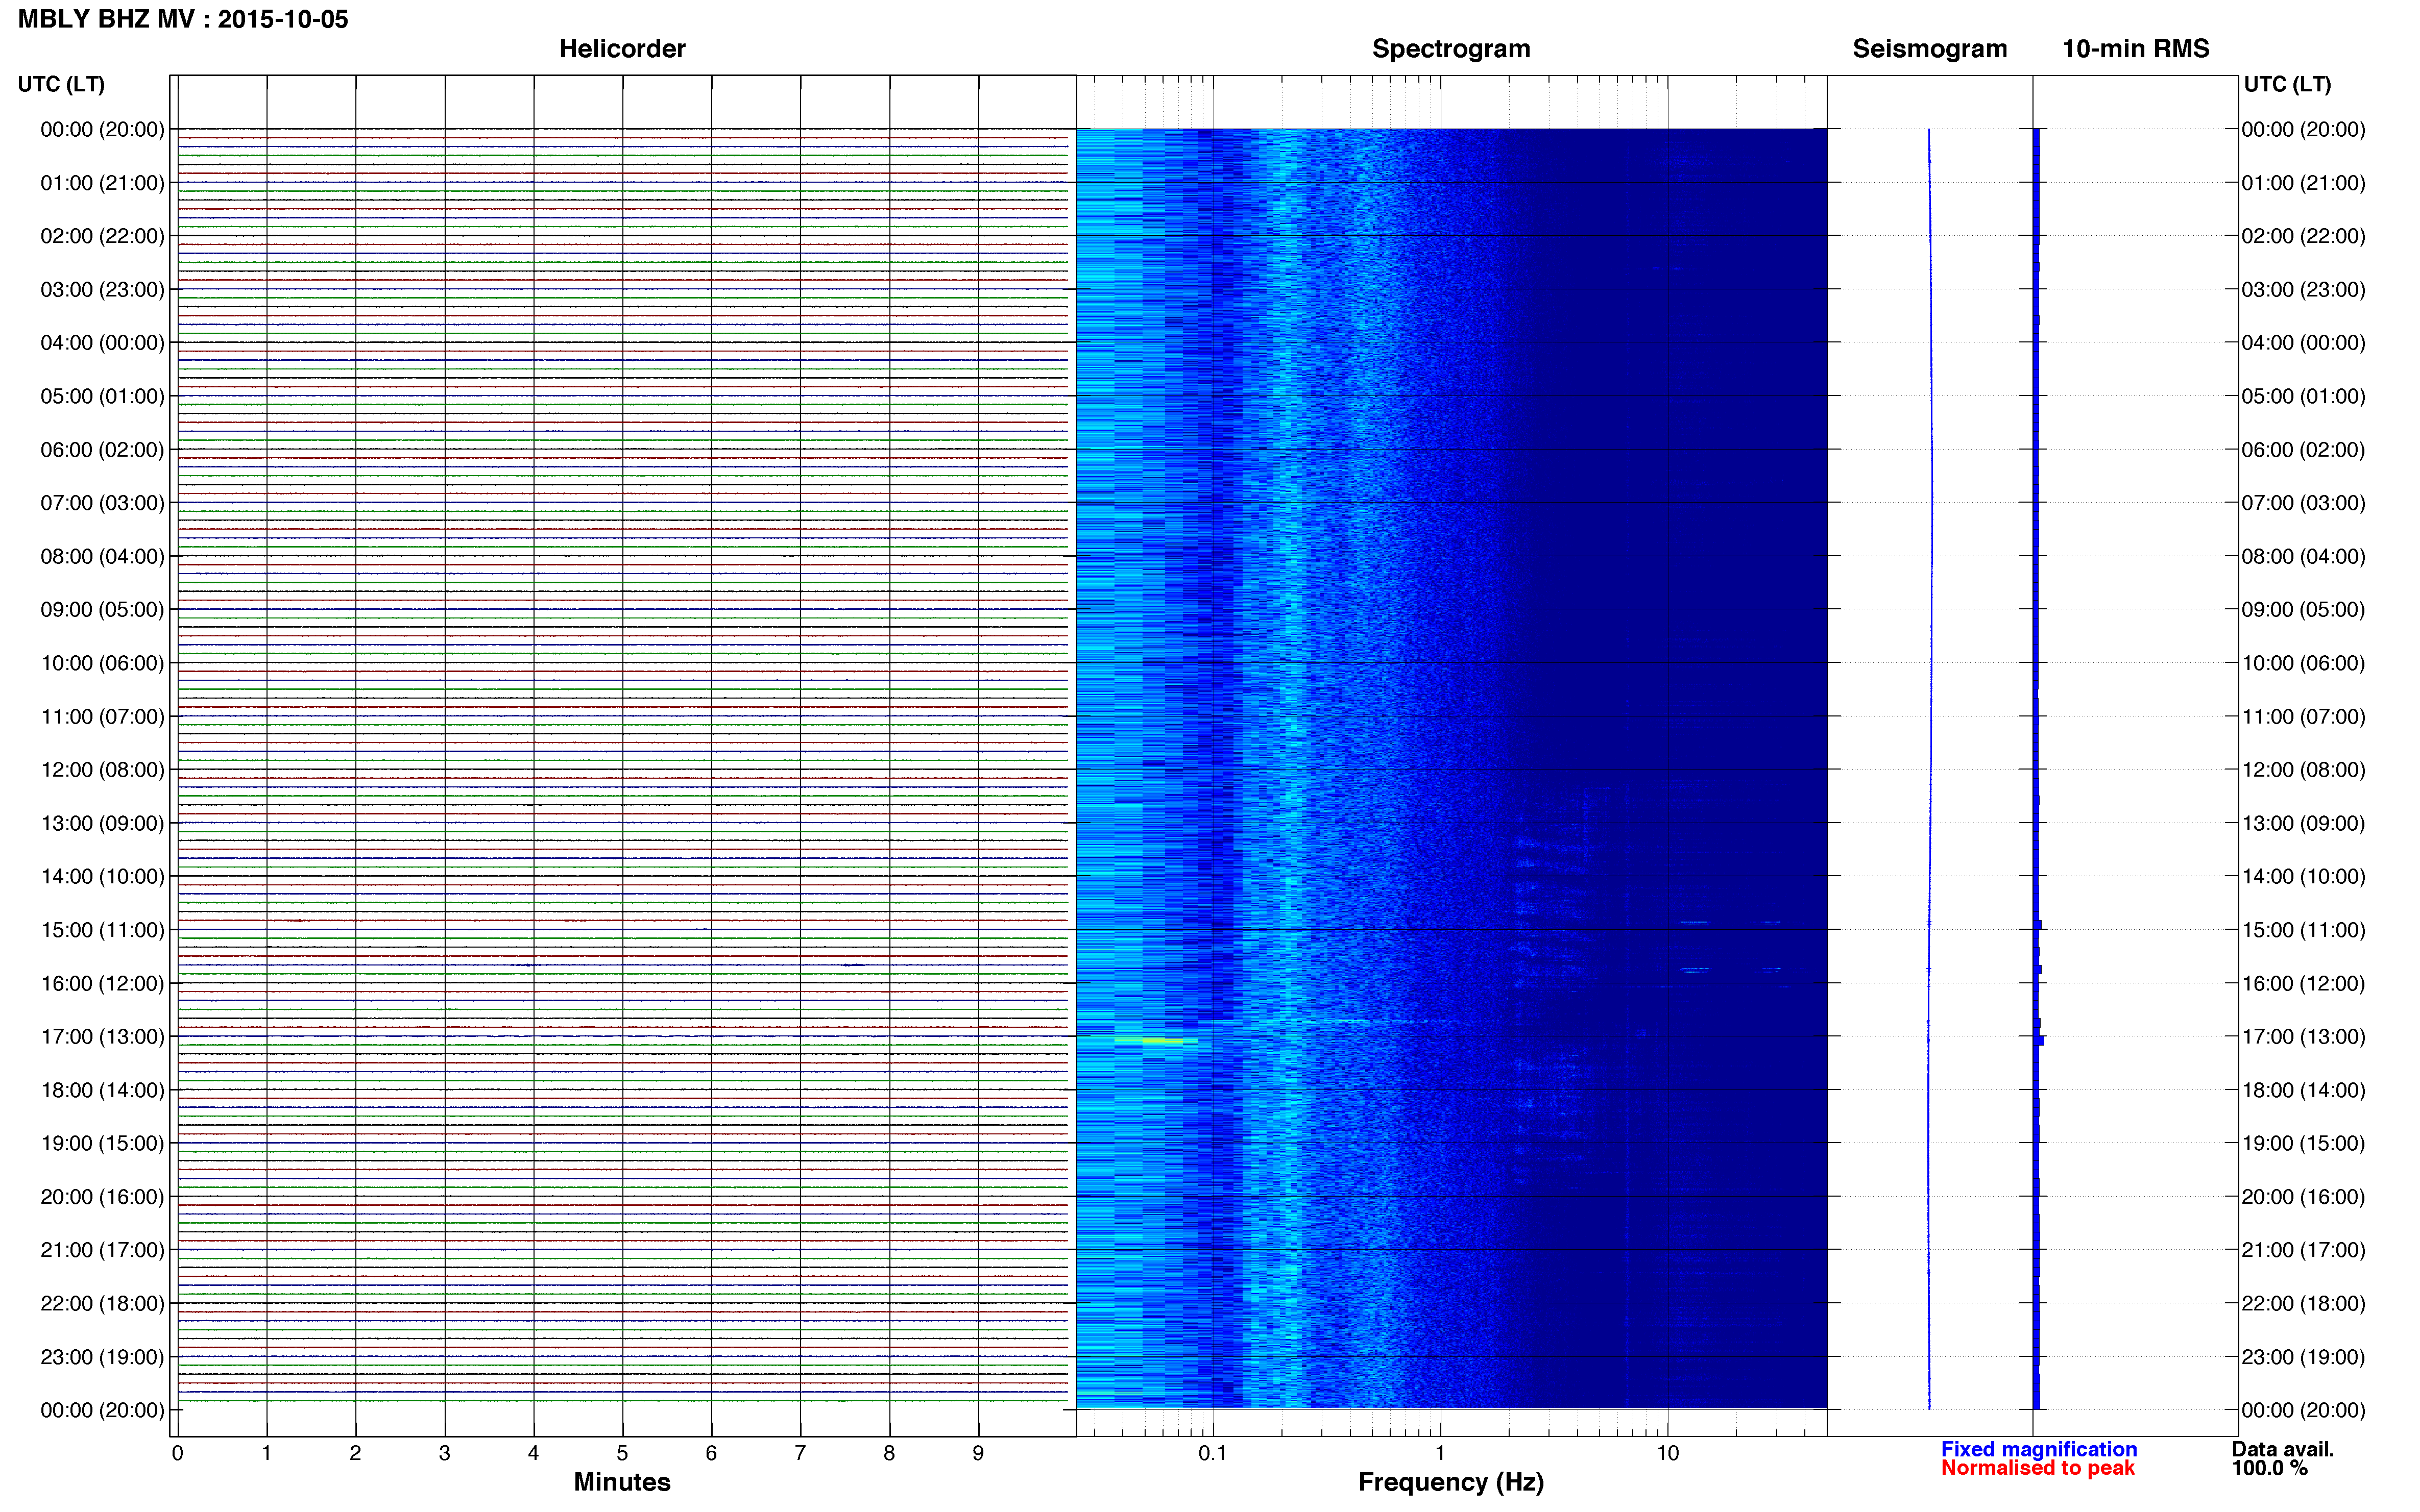Click the left-axis time label '17:00 (13:00)'
Screen dimensions: 2420x1512
coord(102,1037)
